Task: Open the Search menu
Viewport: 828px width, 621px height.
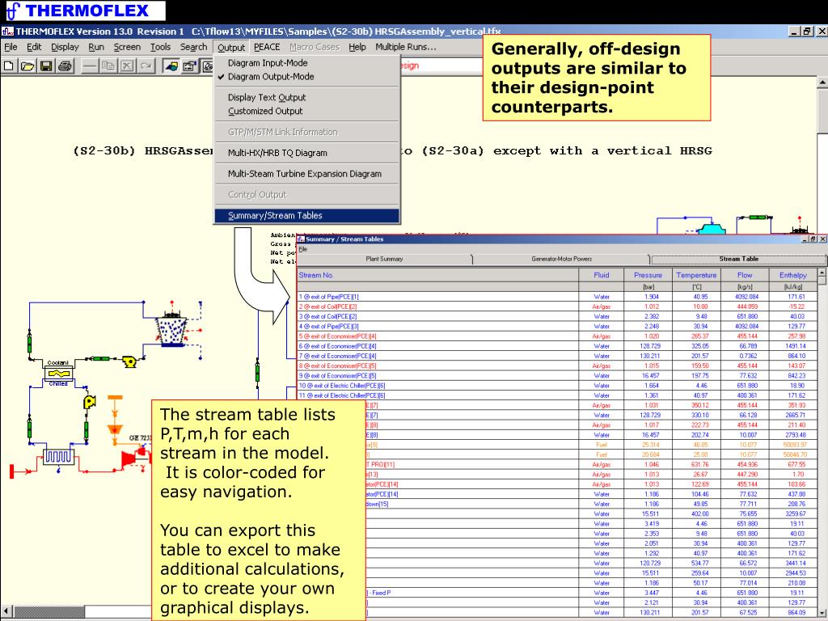Action: (194, 47)
